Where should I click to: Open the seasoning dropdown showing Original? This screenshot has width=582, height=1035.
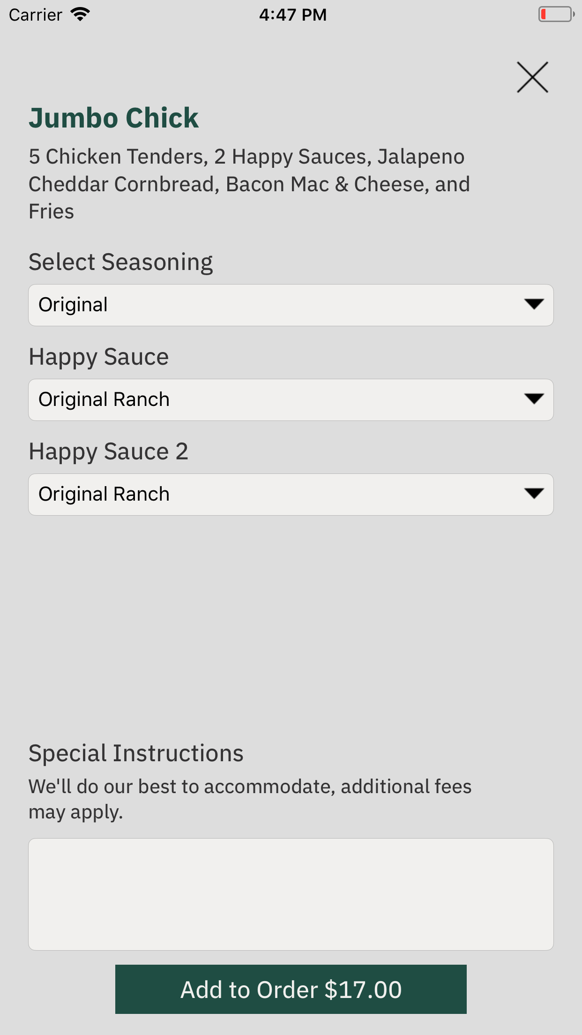(73, 305)
